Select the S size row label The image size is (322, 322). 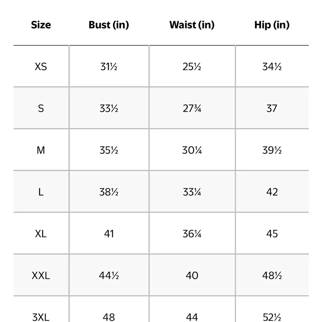tap(41, 109)
